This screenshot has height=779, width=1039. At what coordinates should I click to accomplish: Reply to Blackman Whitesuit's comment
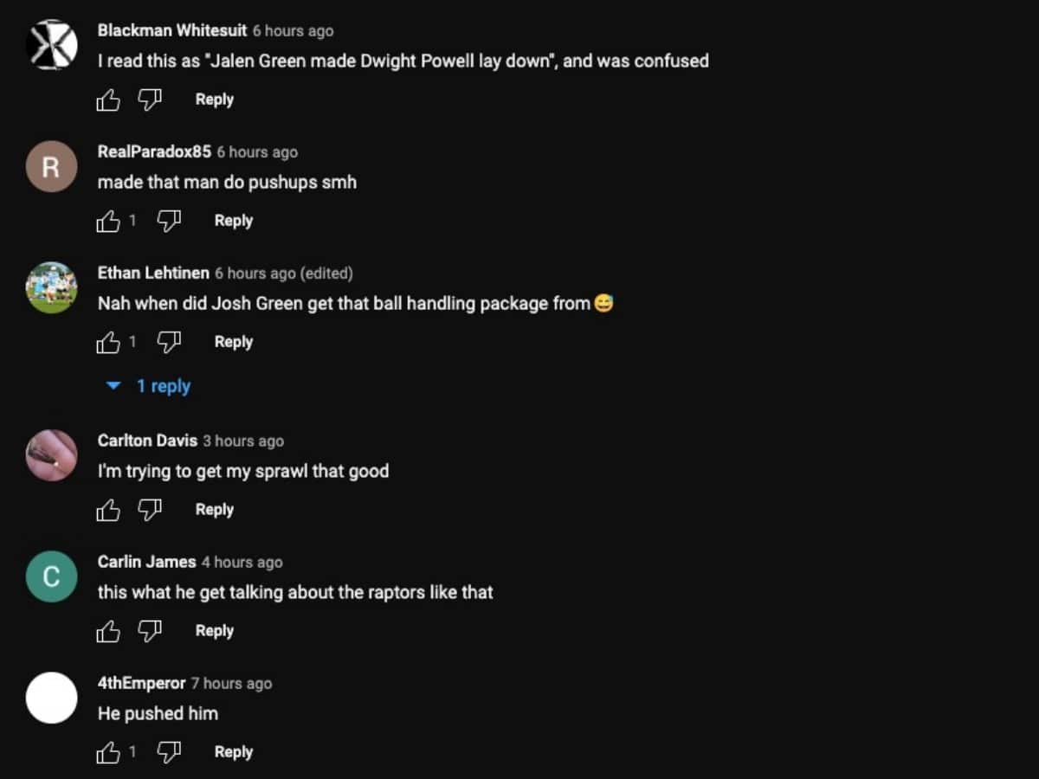(214, 100)
